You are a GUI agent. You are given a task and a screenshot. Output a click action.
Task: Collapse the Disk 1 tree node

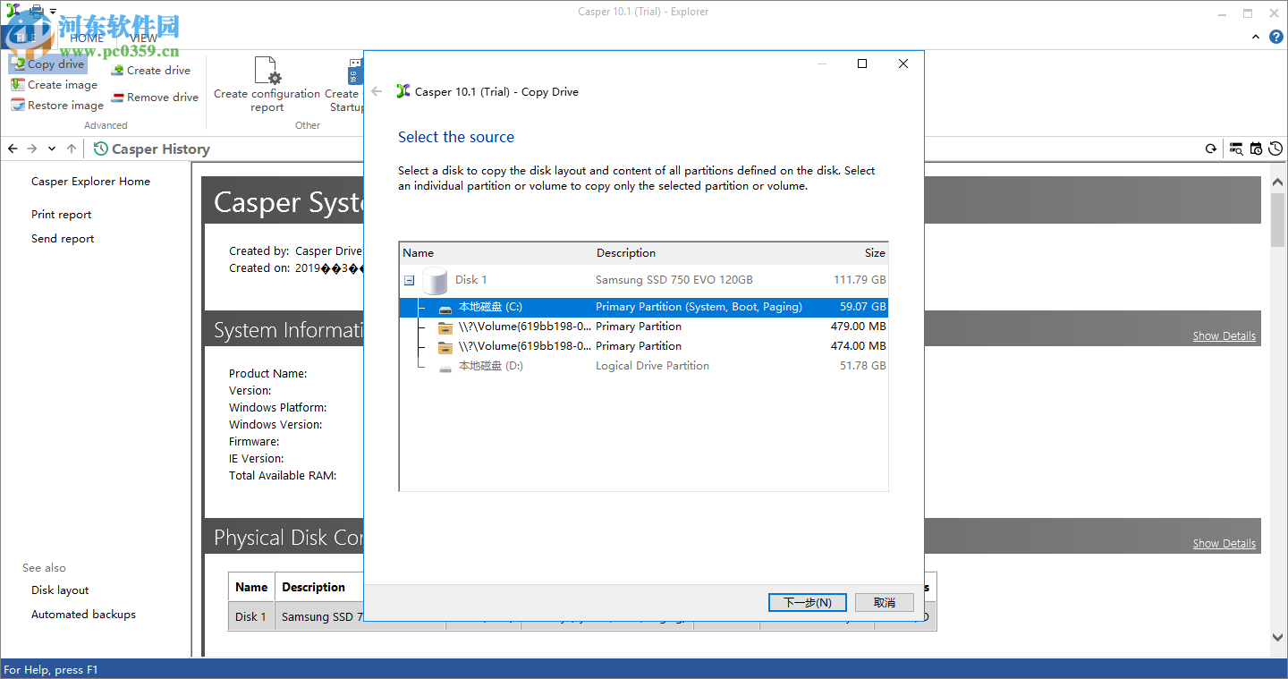pos(409,280)
